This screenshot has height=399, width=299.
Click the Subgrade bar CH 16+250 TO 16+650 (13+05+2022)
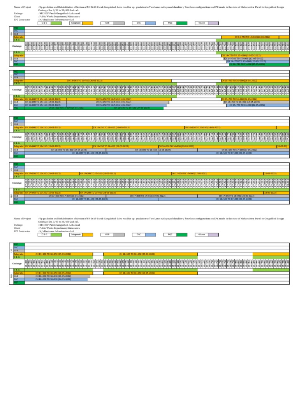pos(139,127)
